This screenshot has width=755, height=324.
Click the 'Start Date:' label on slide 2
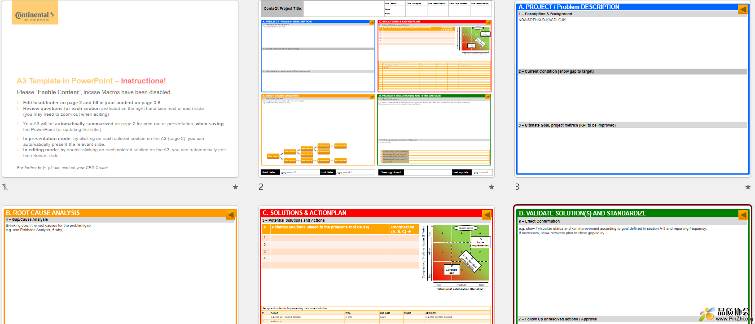(270, 172)
